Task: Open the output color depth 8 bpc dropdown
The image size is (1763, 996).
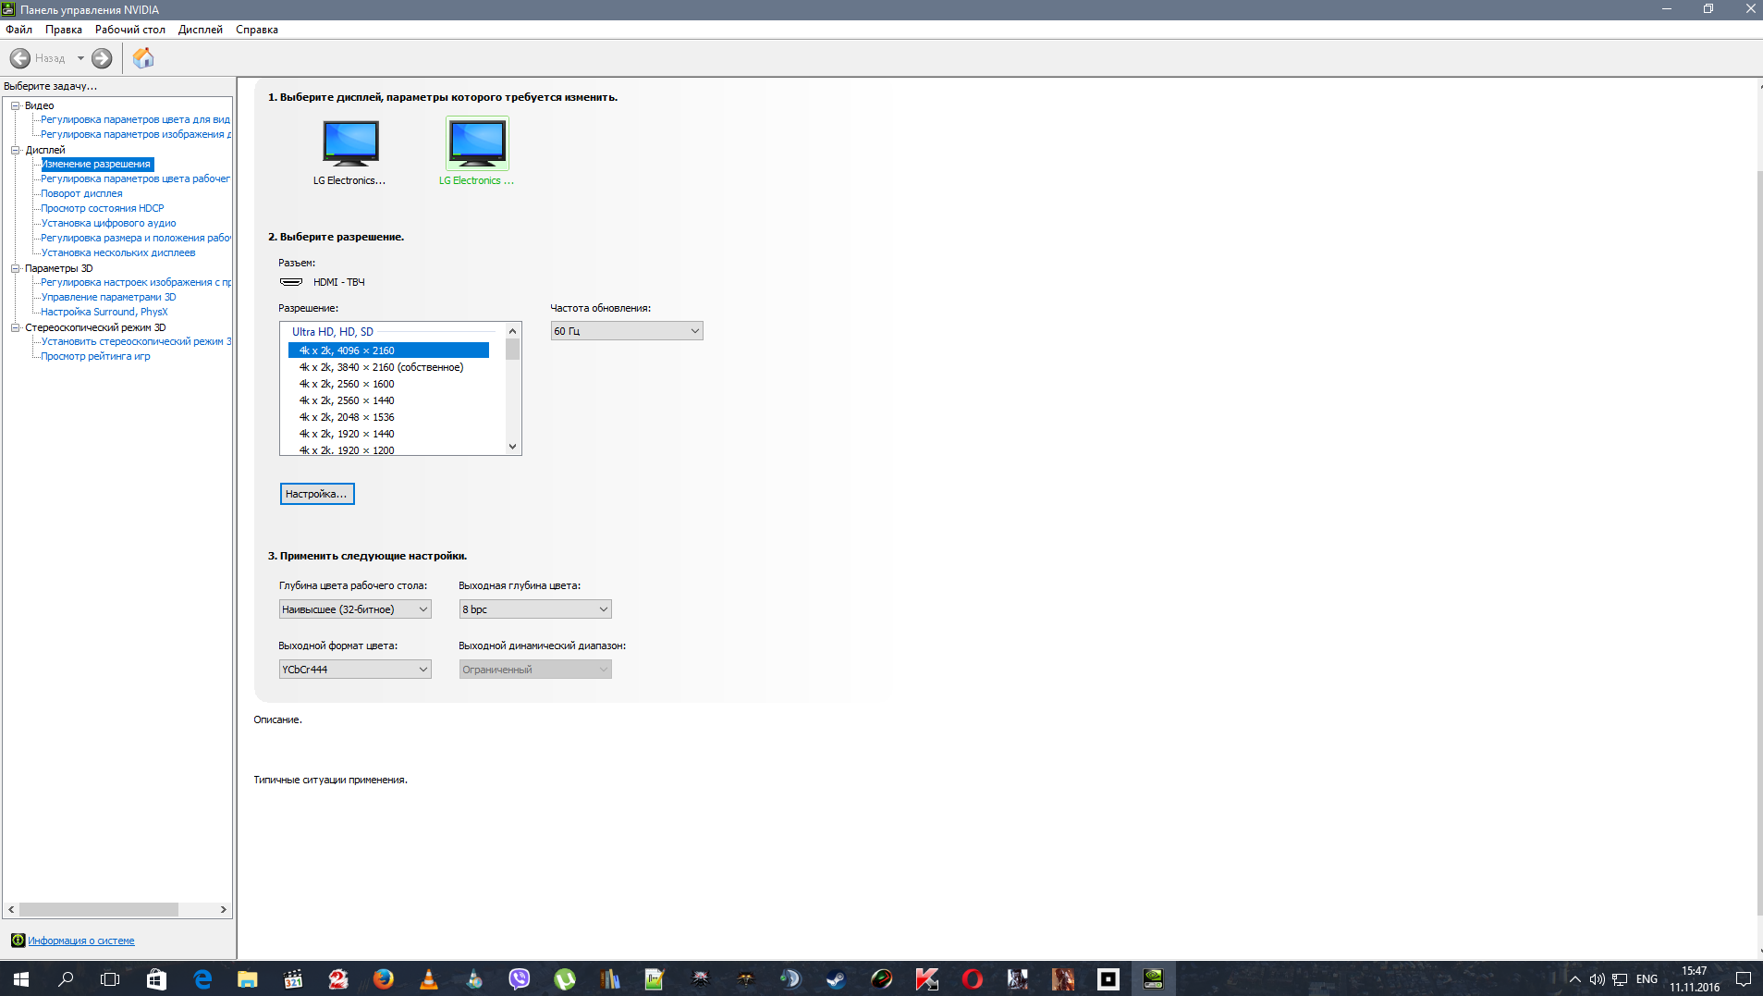Action: click(534, 609)
